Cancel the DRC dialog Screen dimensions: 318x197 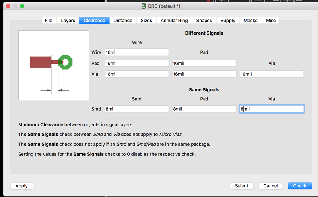coord(271,186)
